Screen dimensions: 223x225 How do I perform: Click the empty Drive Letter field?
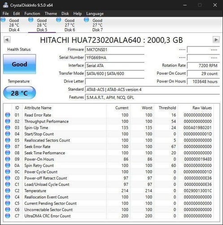[x=114, y=81]
